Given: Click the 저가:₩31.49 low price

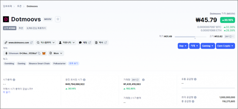Looking at the screenshot, I should [165, 36].
